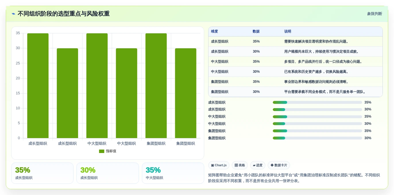Click the lightning icon beside the page title
Screen dimensions: 394x195
click(13, 14)
